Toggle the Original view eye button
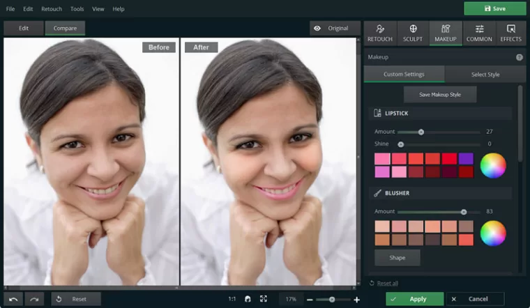Image resolution: width=530 pixels, height=308 pixels. coord(331,29)
